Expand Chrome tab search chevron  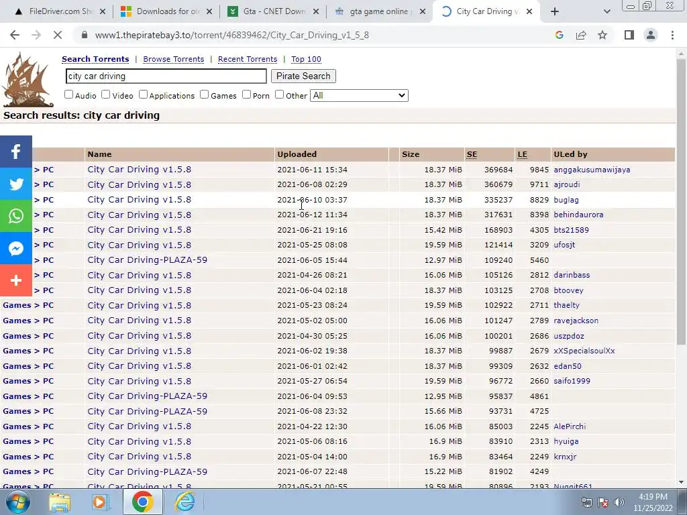pyautogui.click(x=606, y=12)
